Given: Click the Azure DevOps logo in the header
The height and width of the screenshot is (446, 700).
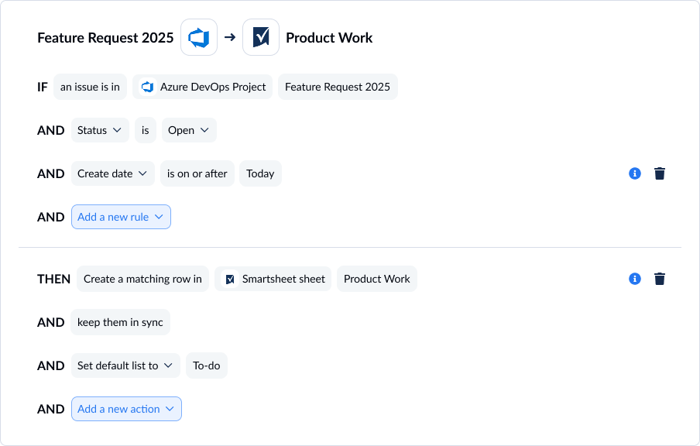Looking at the screenshot, I should click(198, 36).
